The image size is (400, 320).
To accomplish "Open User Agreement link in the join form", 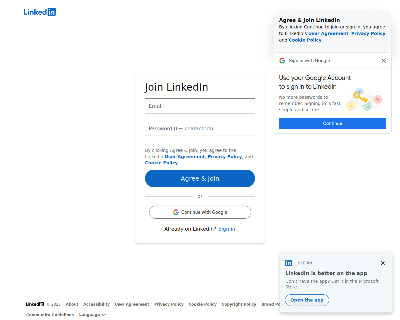I will 185,157.
